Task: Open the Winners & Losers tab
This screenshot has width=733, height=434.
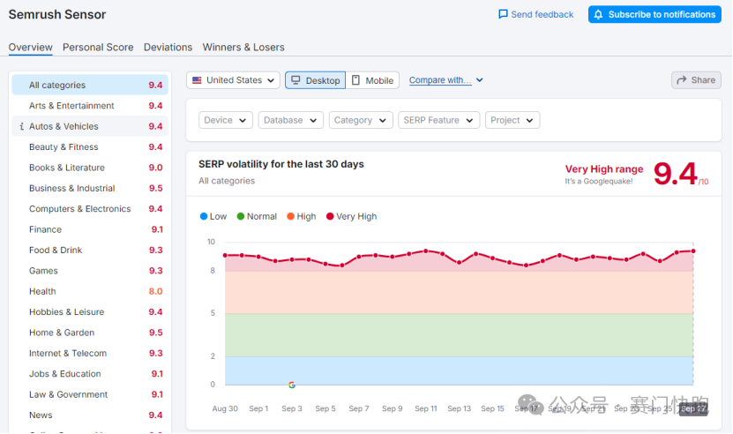Action: pos(243,47)
